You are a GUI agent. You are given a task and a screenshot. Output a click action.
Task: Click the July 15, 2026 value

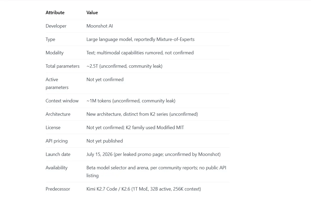tap(153, 154)
